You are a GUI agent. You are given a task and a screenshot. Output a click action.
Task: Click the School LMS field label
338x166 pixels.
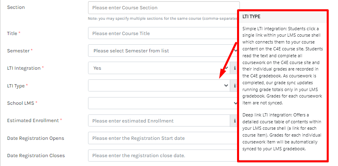pyautogui.click(x=21, y=103)
